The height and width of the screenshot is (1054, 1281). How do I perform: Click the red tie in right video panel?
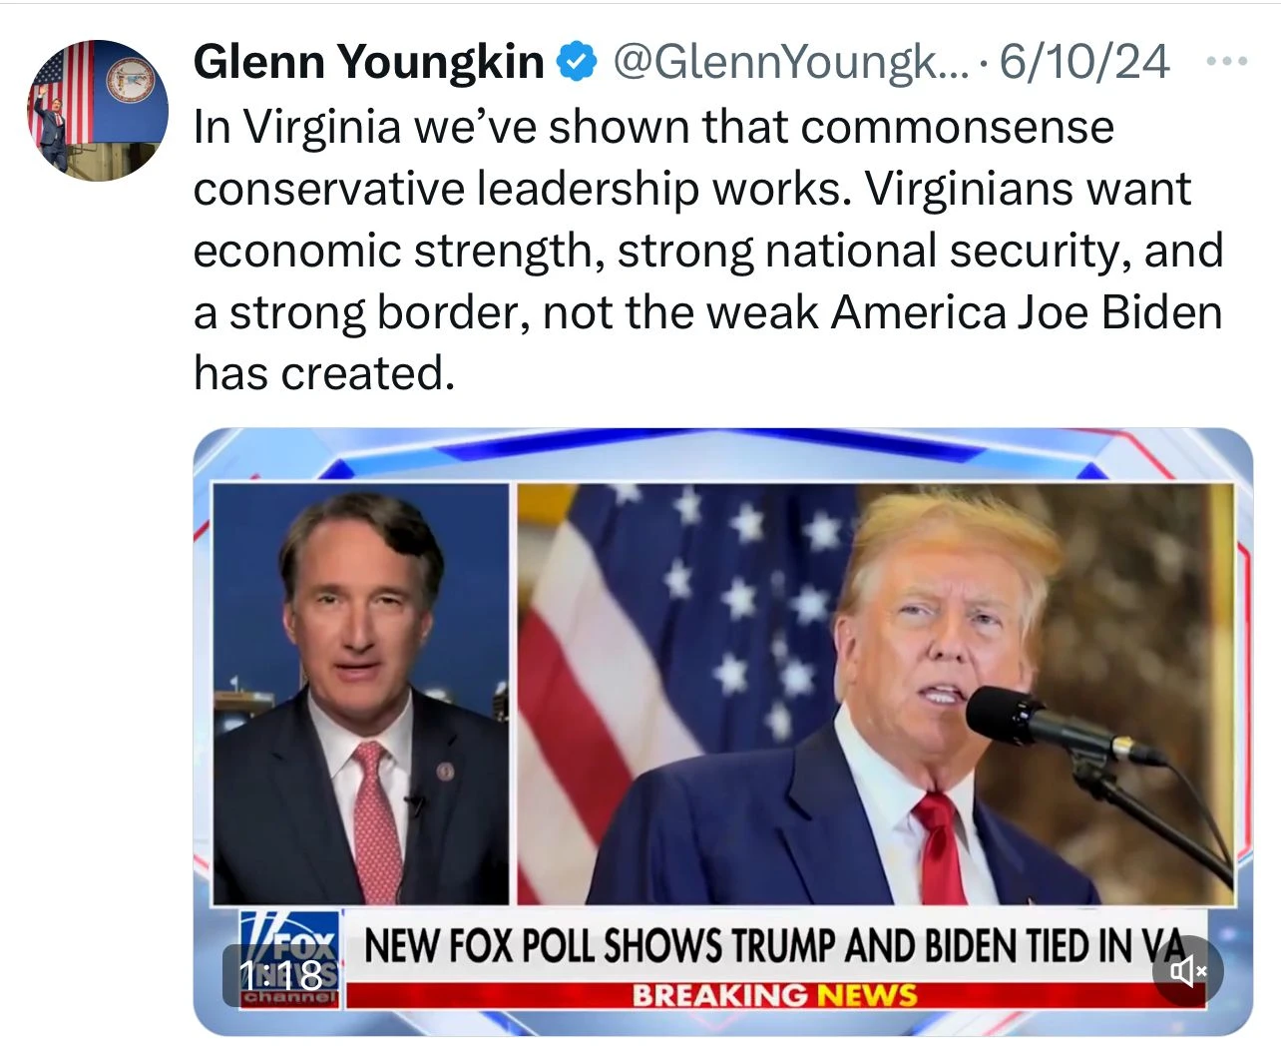point(940,848)
